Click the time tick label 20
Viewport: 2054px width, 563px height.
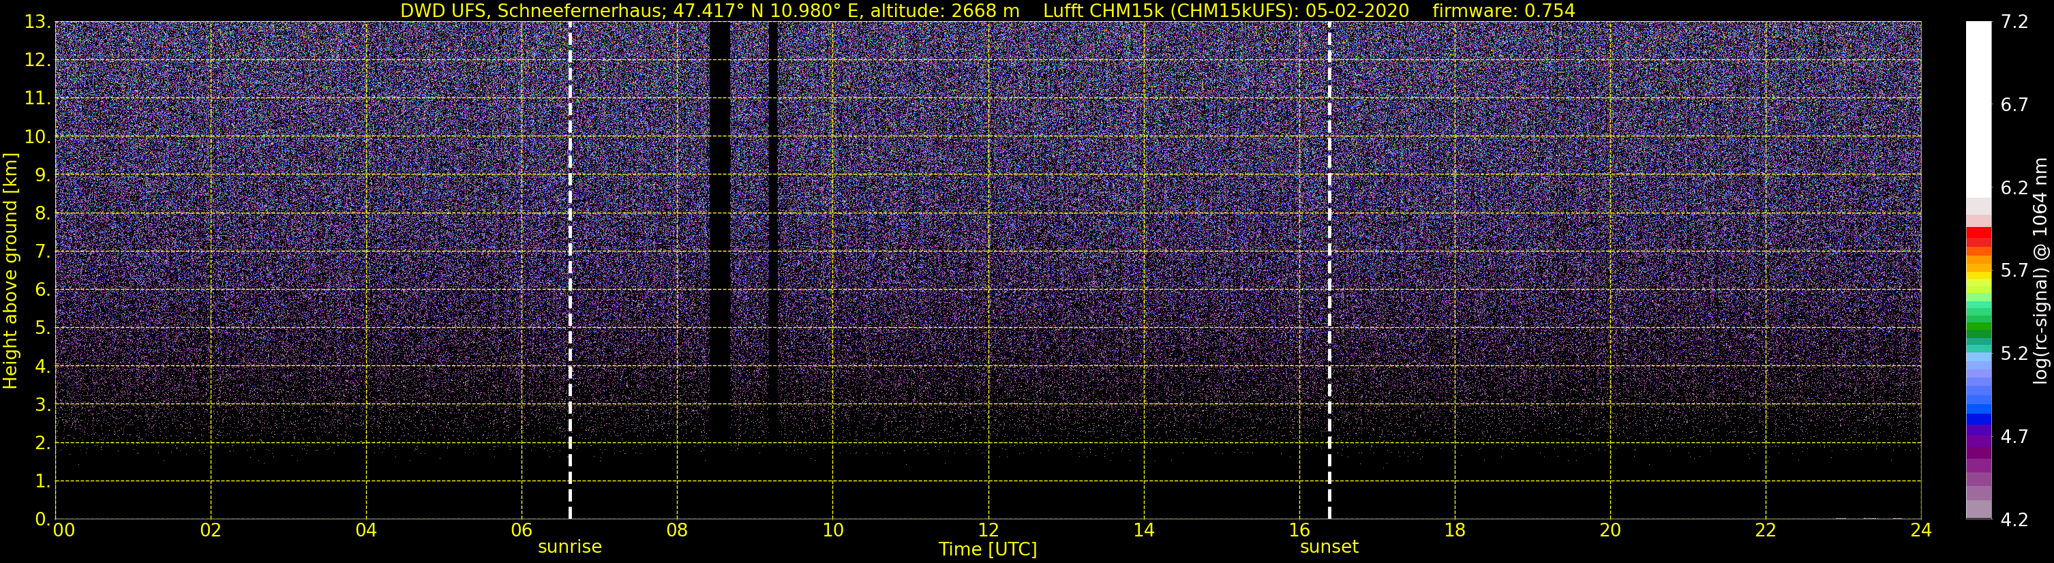coord(1610,530)
